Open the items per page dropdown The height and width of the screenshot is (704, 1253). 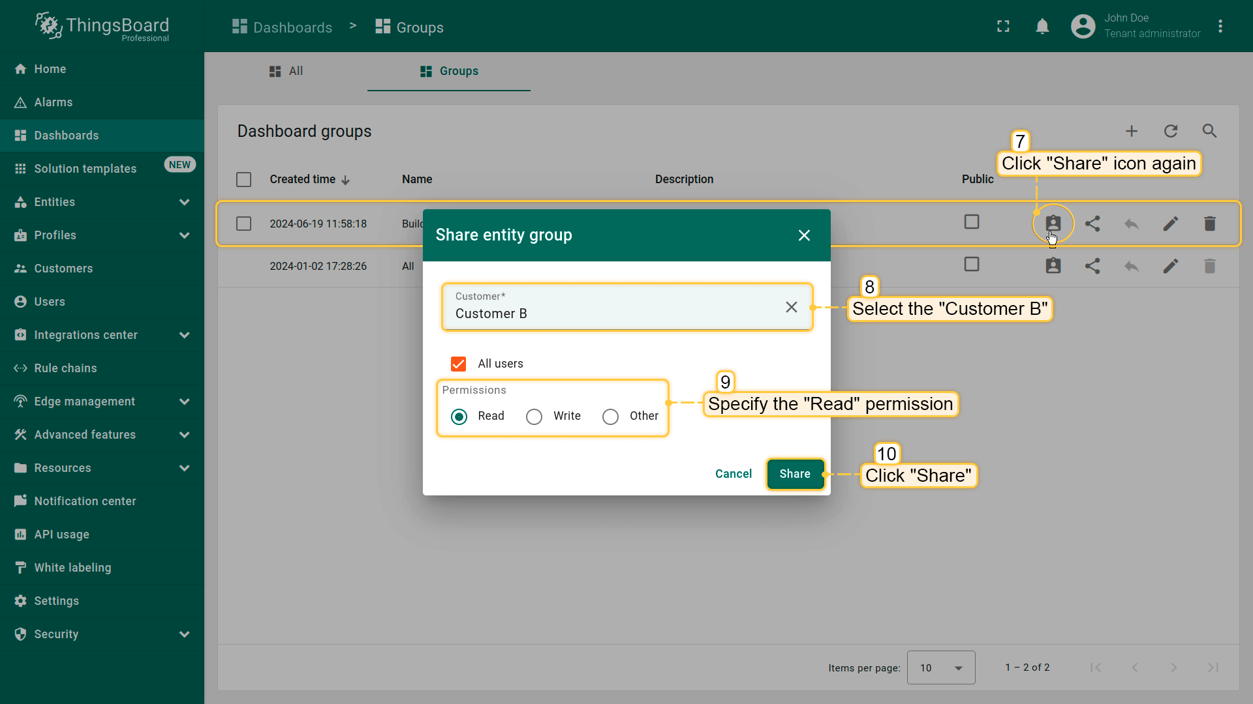(940, 667)
